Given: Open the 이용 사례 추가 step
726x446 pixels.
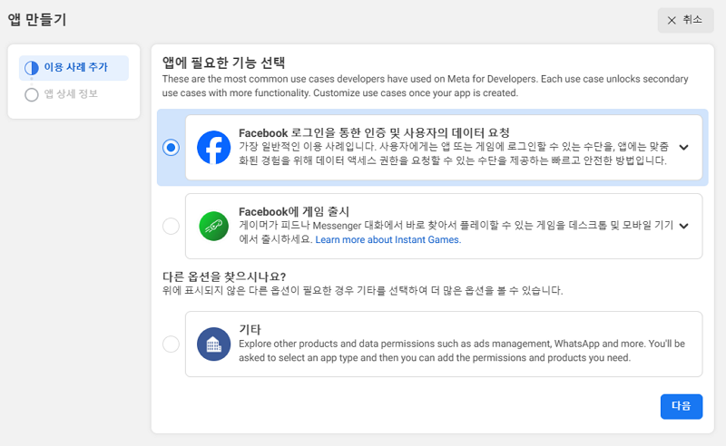Looking at the screenshot, I should tap(74, 68).
